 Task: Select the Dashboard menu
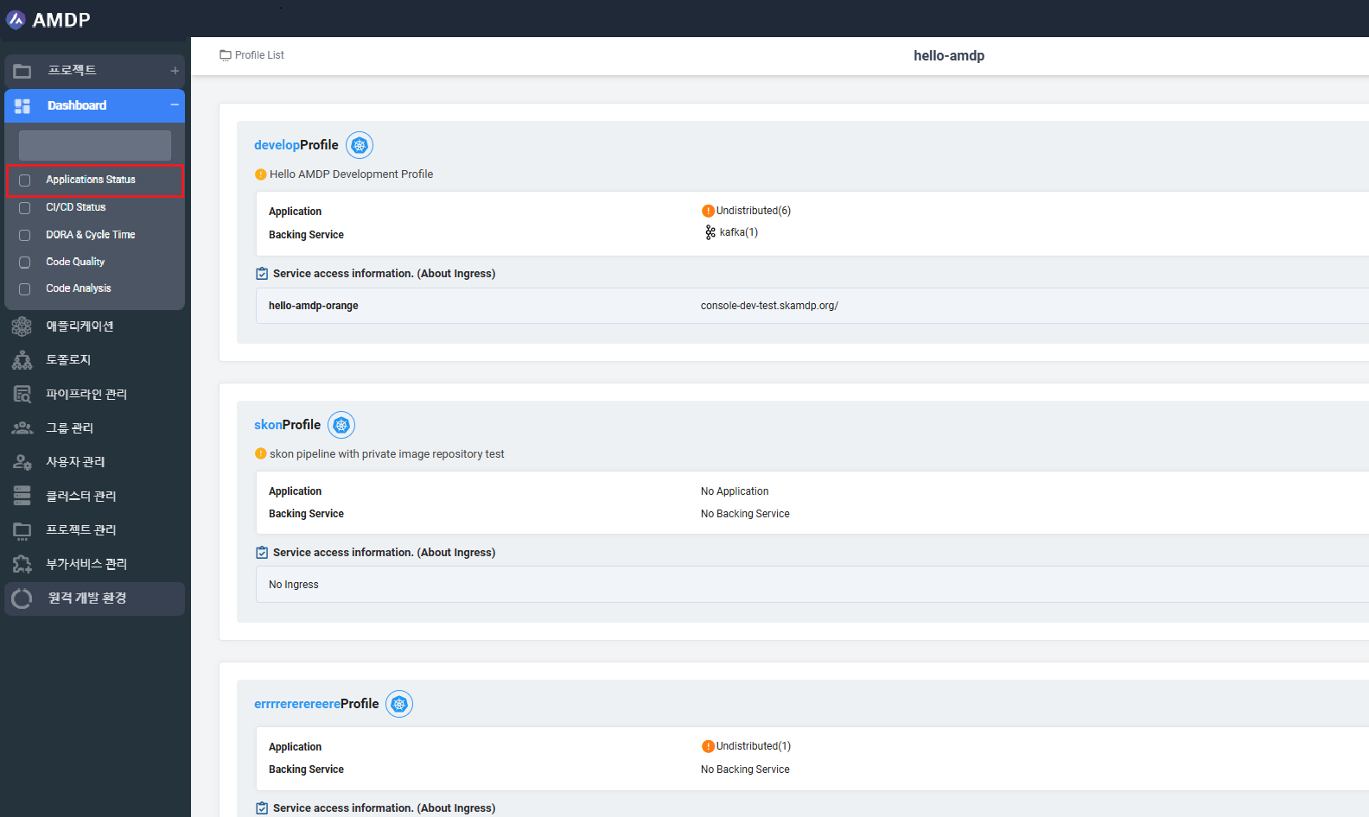coord(95,105)
